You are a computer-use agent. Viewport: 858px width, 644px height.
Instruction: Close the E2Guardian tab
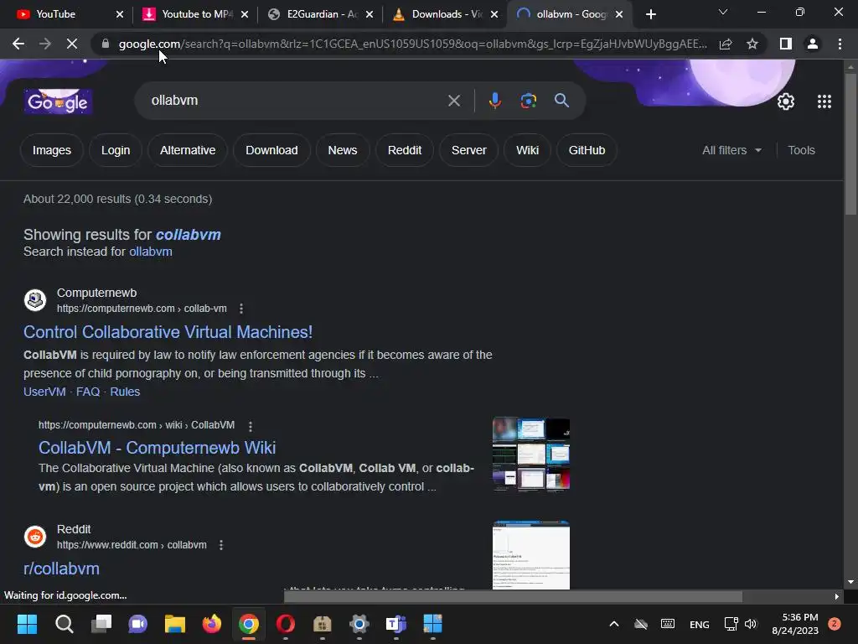tap(370, 14)
